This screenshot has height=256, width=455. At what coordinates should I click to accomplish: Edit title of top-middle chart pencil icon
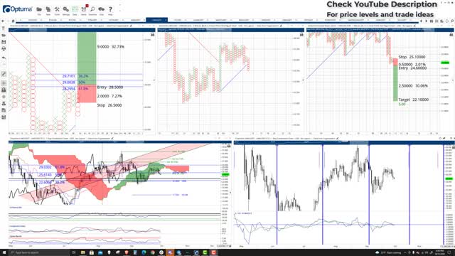tap(281, 26)
